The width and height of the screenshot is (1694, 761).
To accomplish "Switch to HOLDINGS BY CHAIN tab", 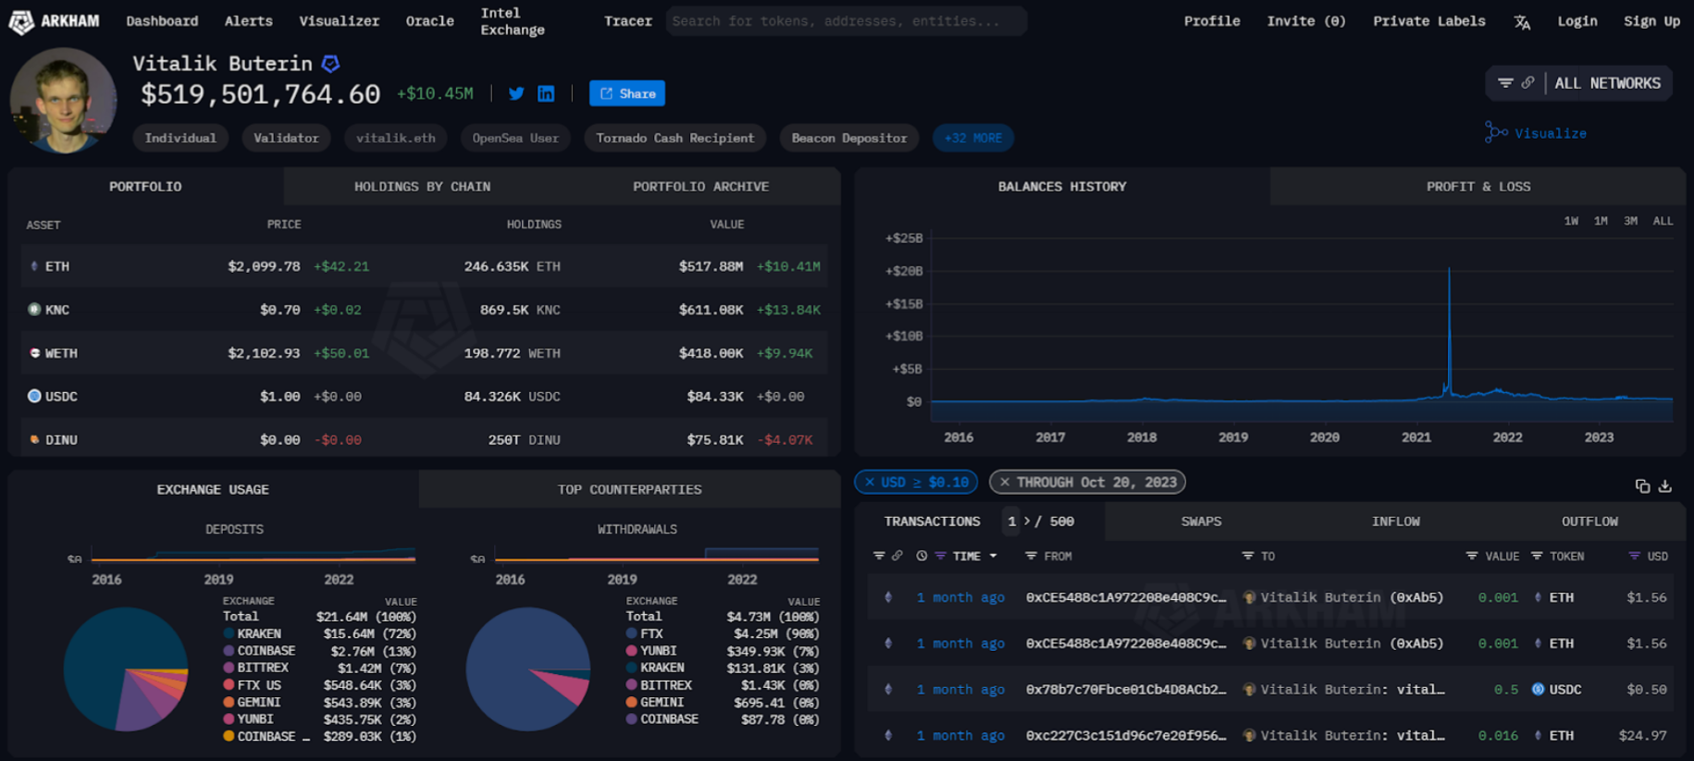I will pyautogui.click(x=422, y=187).
